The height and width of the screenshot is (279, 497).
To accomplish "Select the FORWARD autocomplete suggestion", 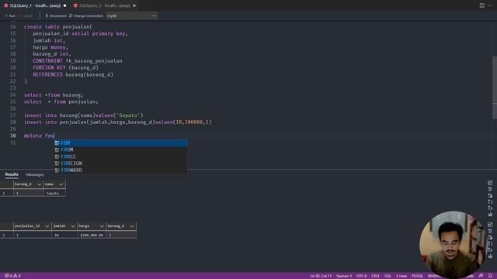I will pos(120,170).
